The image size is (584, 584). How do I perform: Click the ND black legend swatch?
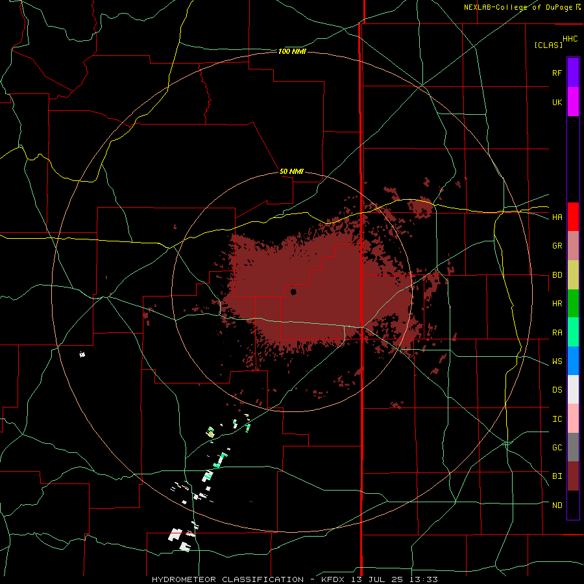click(x=573, y=505)
